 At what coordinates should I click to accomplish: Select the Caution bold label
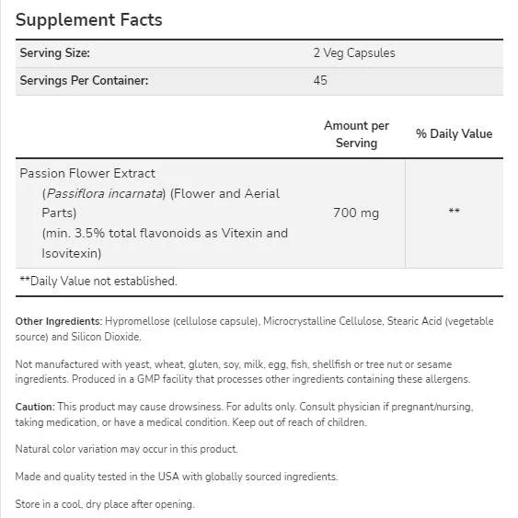coord(35,407)
